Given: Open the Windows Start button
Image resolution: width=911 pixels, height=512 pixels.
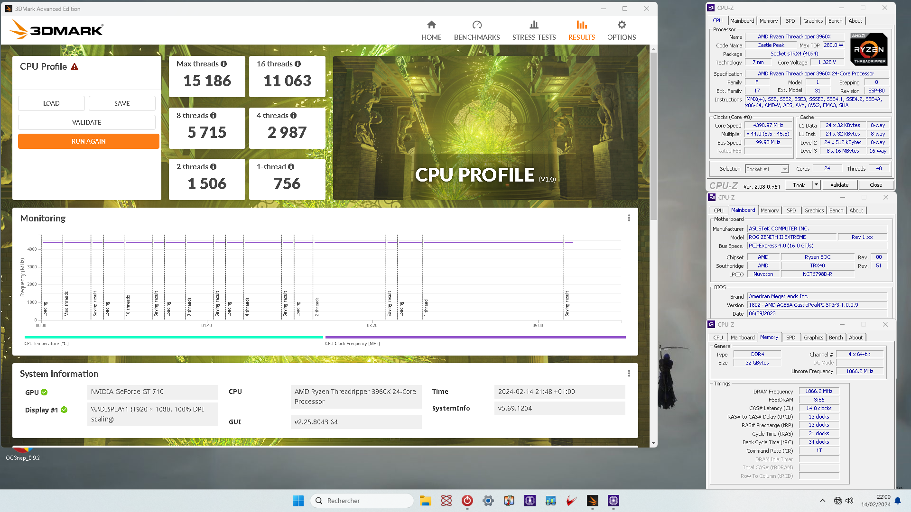Looking at the screenshot, I should [298, 501].
